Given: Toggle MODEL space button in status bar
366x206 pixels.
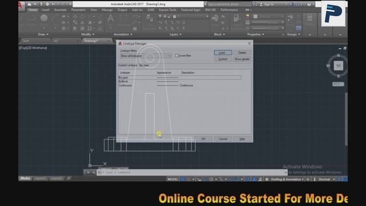Looking at the screenshot, I should (173, 179).
